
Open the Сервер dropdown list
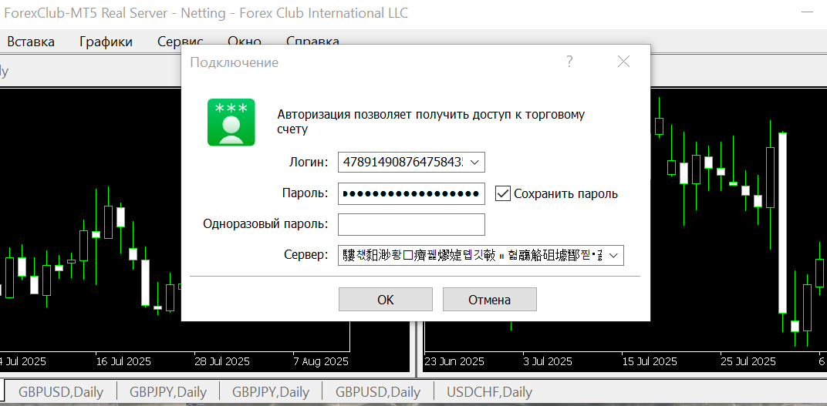[613, 256]
